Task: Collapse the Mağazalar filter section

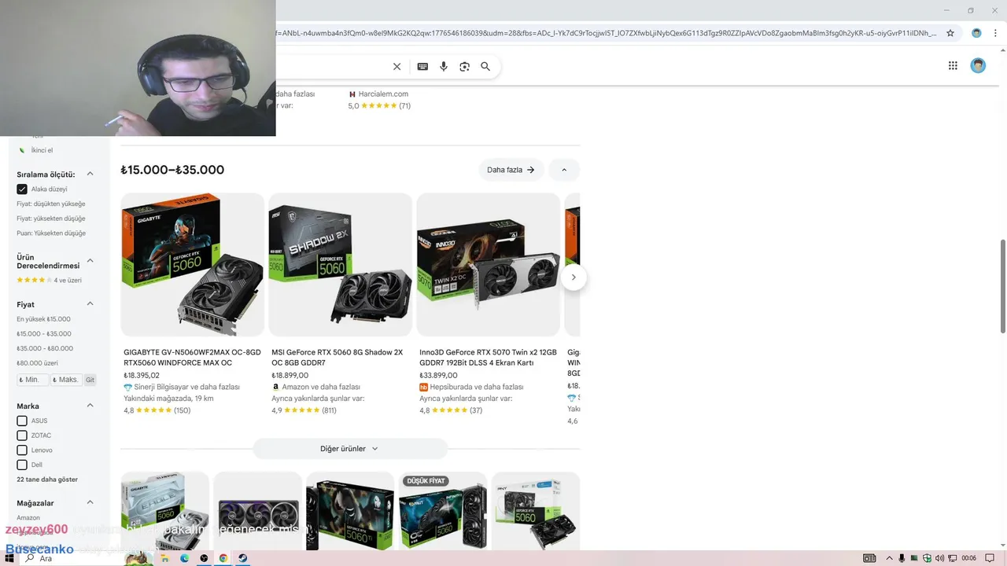Action: (x=90, y=502)
